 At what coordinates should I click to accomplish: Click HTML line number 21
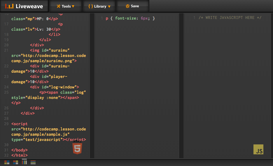point(6,50)
